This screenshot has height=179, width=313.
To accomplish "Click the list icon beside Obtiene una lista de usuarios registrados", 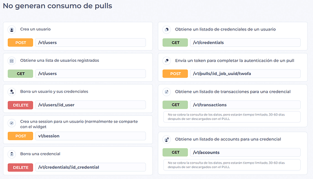I will pyautogui.click(x=12, y=61).
